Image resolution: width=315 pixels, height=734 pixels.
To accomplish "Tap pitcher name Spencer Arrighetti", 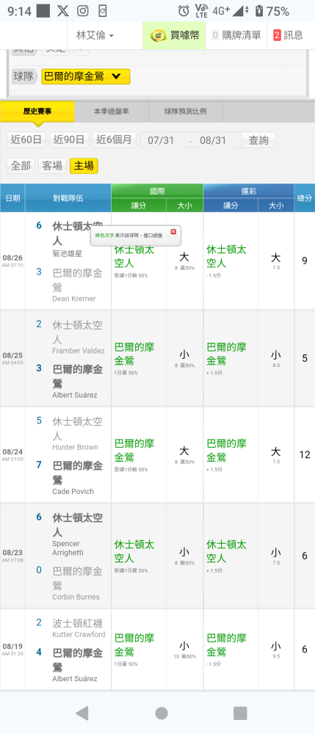I will [69, 548].
